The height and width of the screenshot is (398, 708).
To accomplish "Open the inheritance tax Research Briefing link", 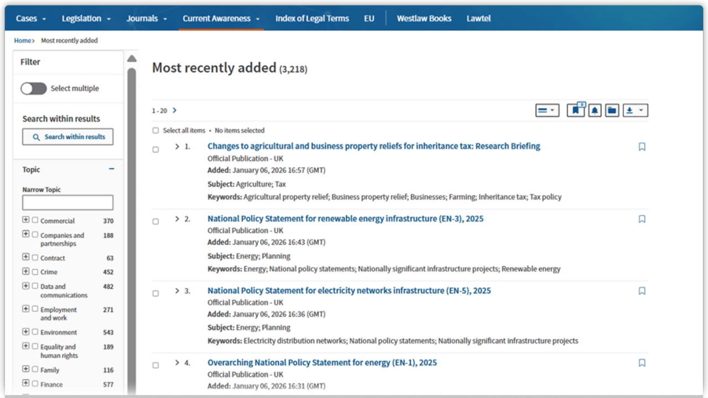I will tap(373, 146).
